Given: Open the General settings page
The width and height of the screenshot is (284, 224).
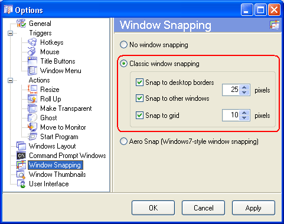Looking at the screenshot, I should [40, 24].
